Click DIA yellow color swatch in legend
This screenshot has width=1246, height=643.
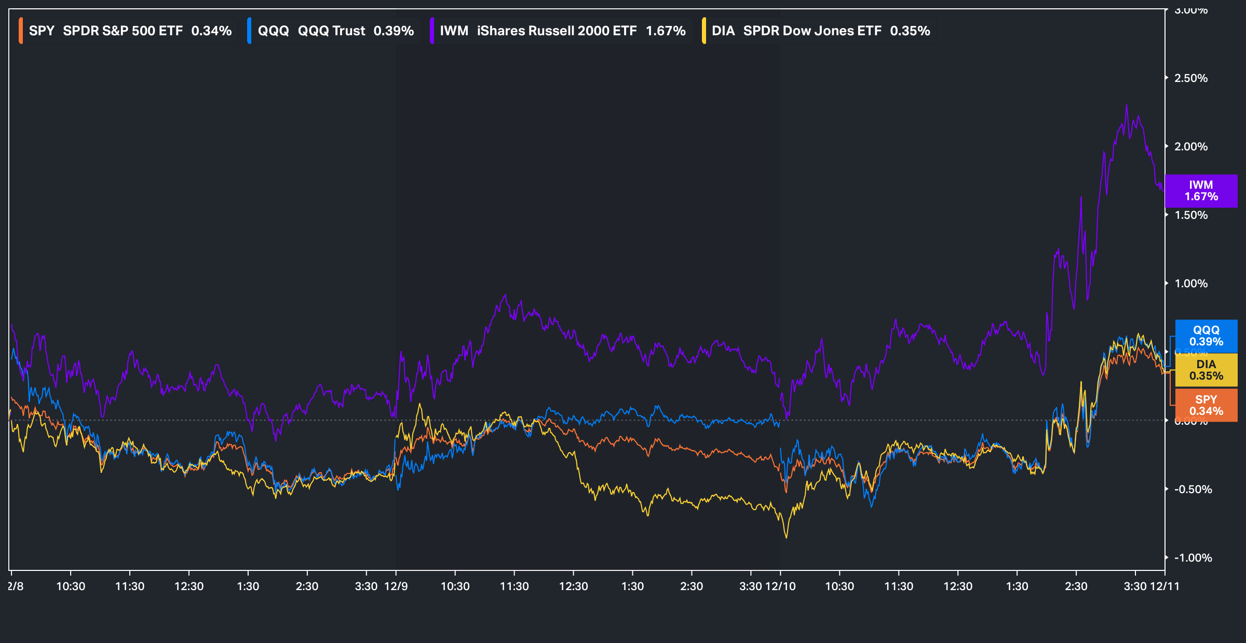[704, 31]
